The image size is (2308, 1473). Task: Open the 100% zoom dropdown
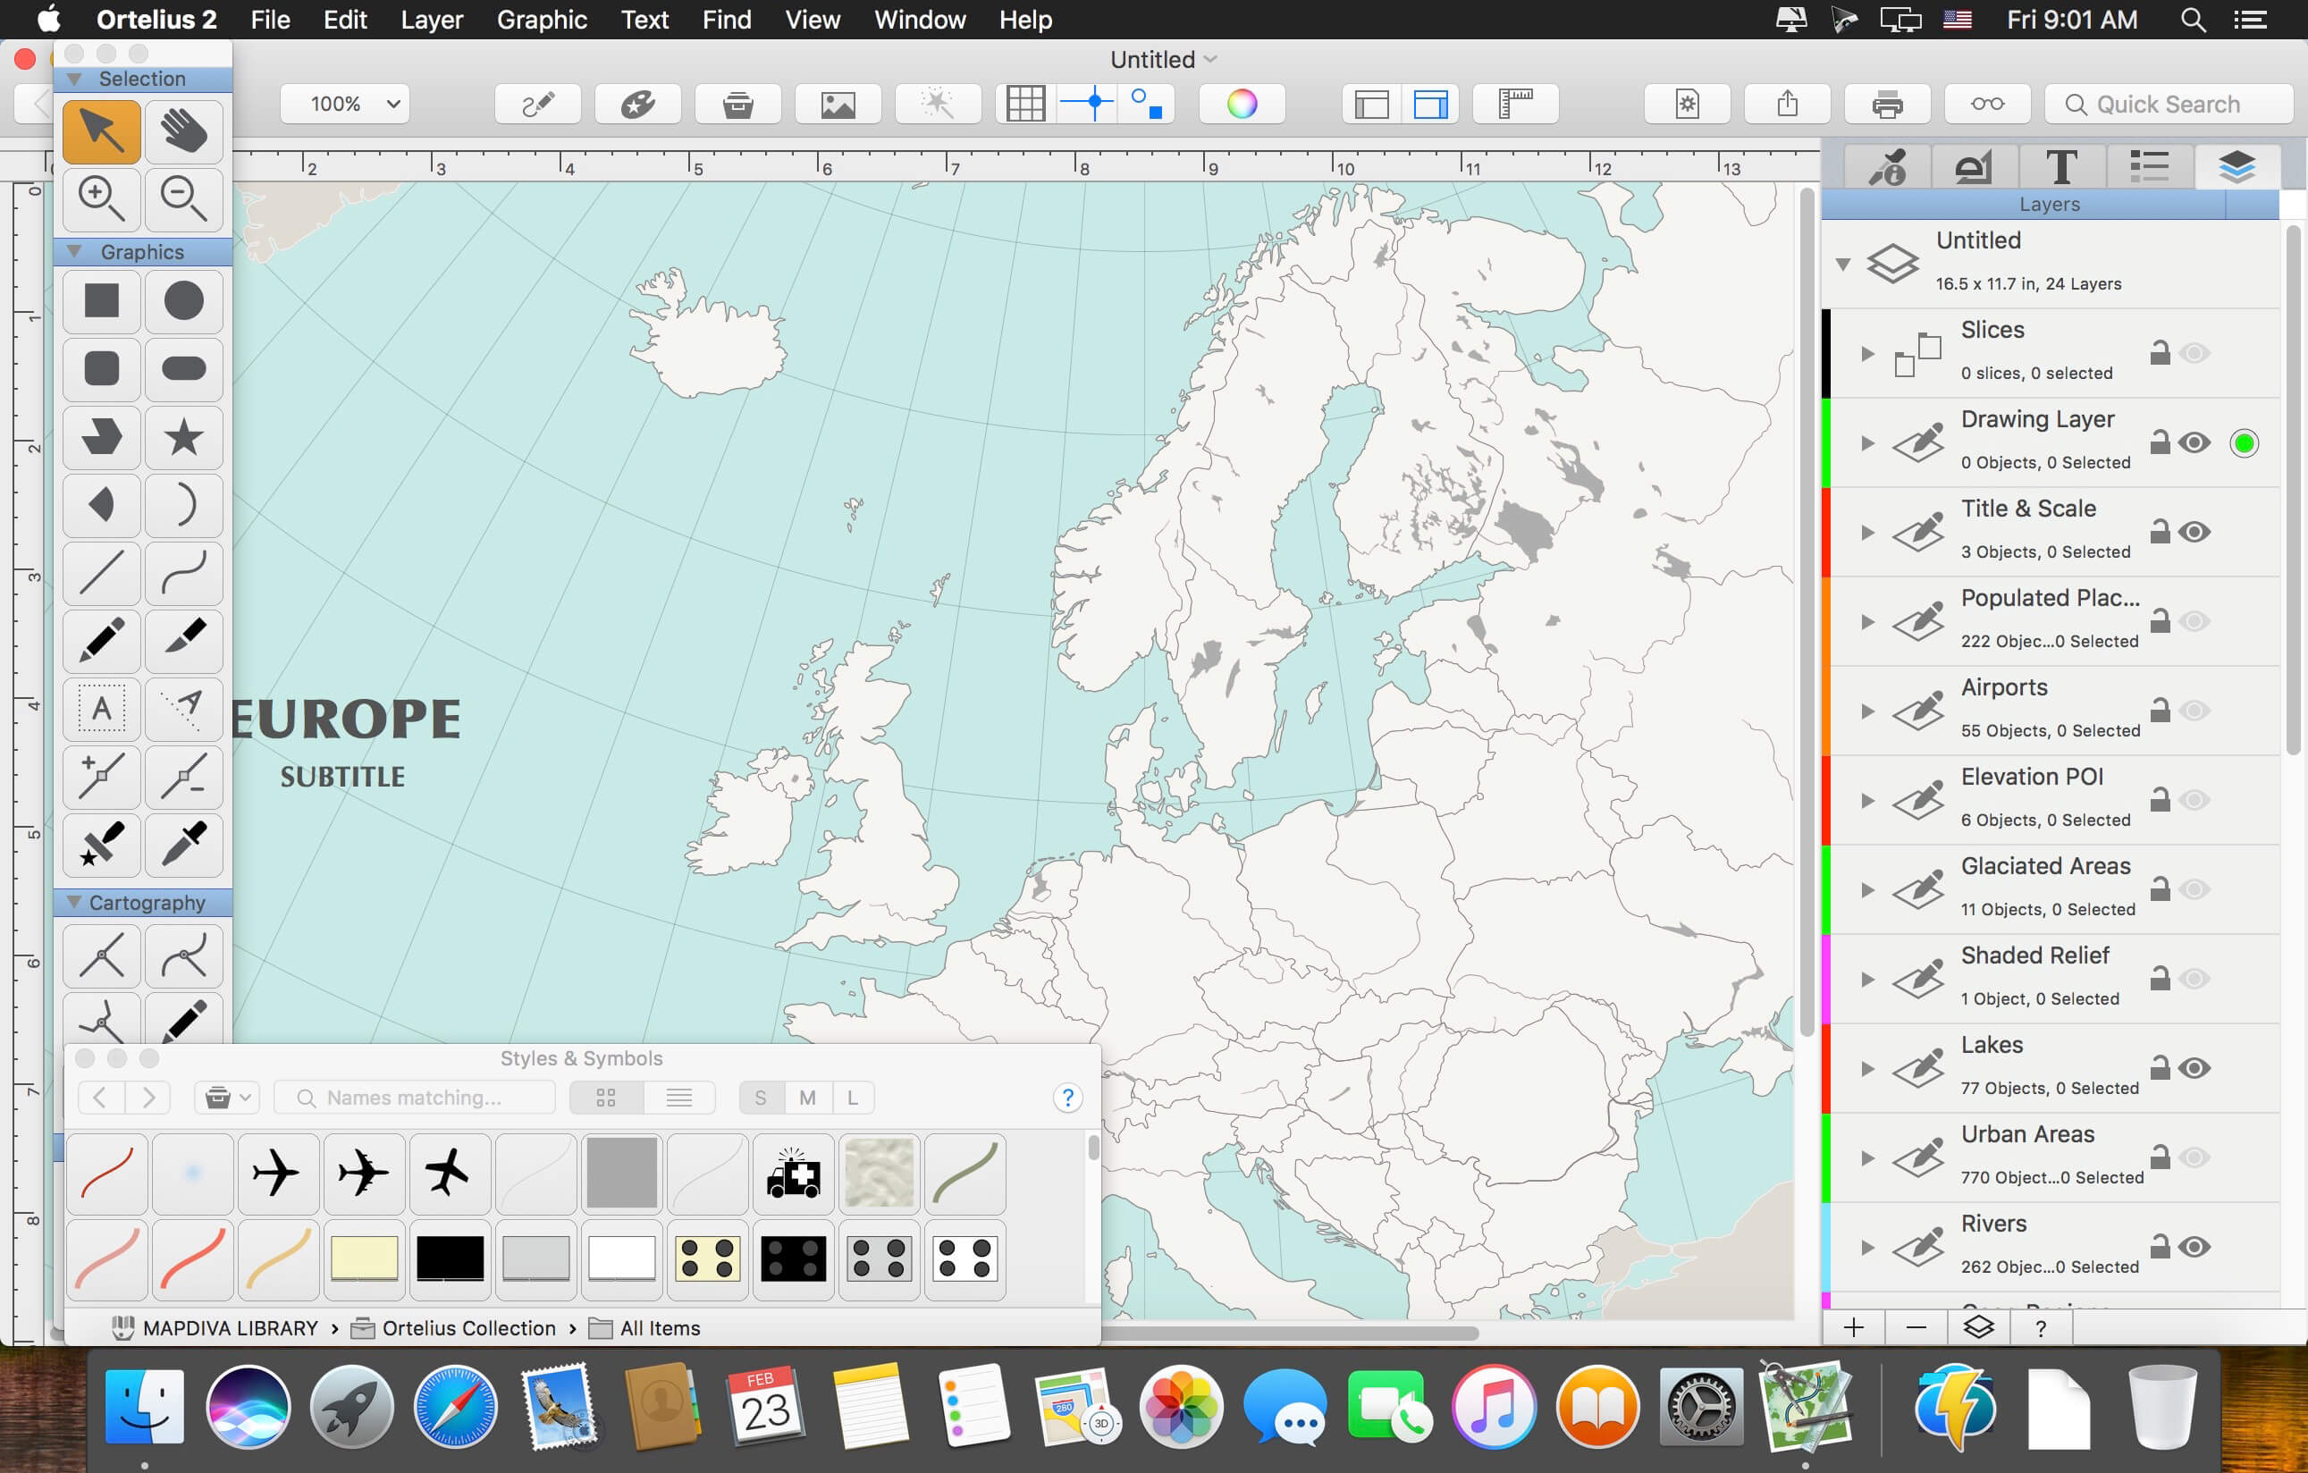point(345,104)
